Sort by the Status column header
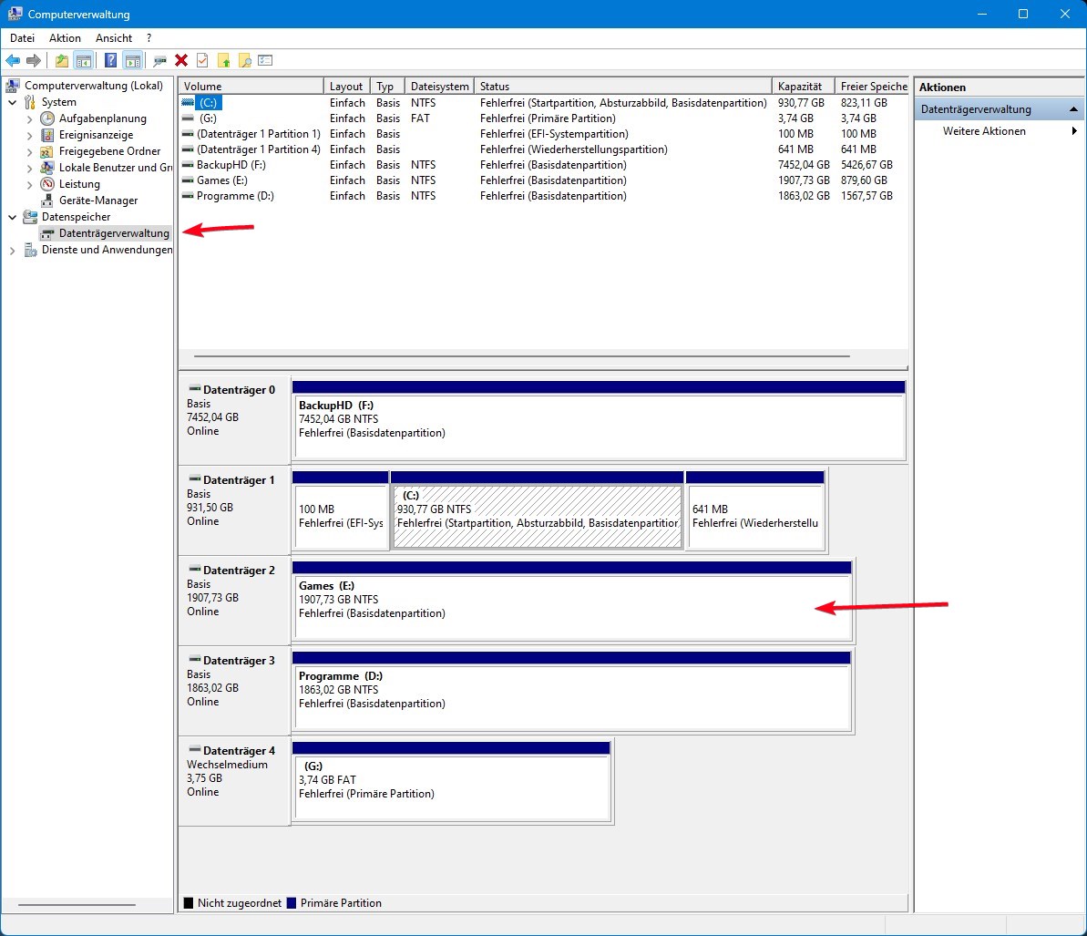 [623, 86]
